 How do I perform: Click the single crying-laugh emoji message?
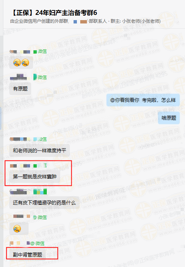[19, 229]
